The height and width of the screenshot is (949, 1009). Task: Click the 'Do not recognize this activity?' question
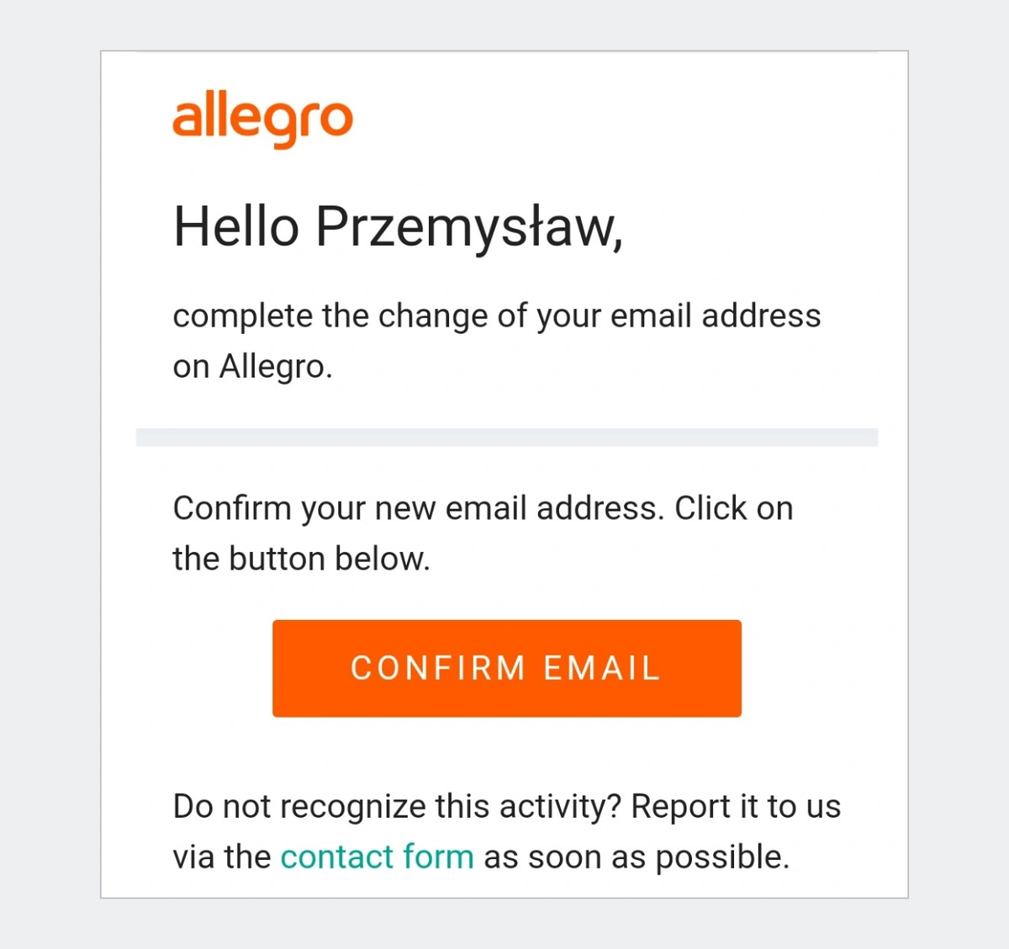[397, 807]
